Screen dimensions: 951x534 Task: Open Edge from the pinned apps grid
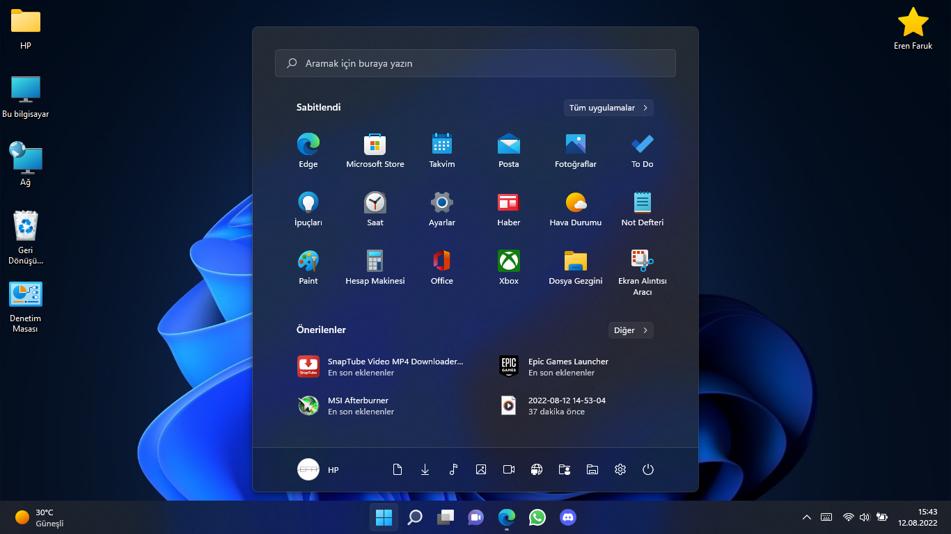(308, 151)
